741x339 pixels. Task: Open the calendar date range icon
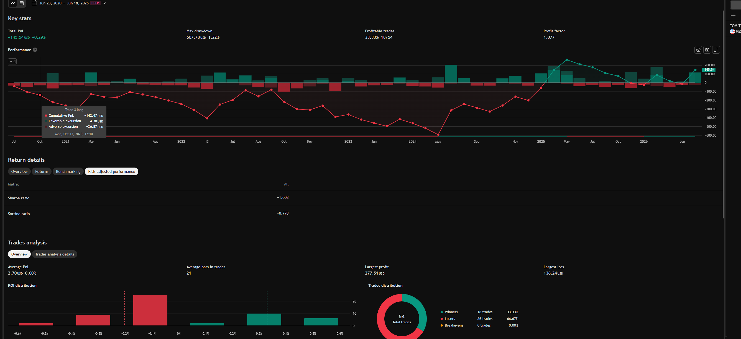click(34, 3)
